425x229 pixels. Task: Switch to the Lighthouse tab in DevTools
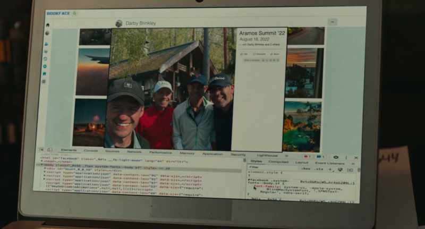tap(268, 156)
